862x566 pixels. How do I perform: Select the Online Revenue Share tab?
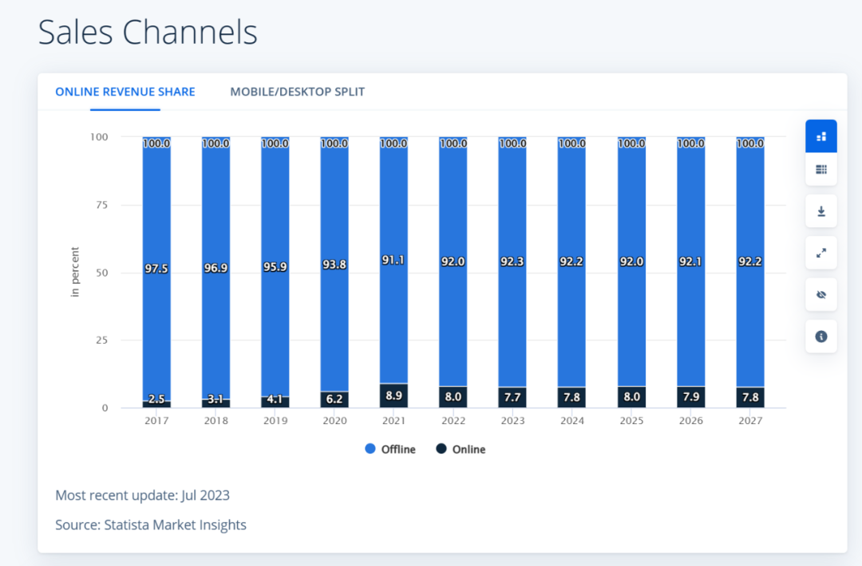(x=125, y=92)
